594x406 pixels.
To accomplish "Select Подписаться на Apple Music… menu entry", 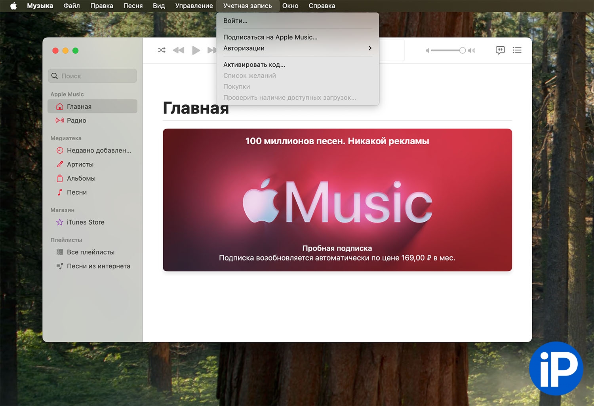I will pos(298,37).
